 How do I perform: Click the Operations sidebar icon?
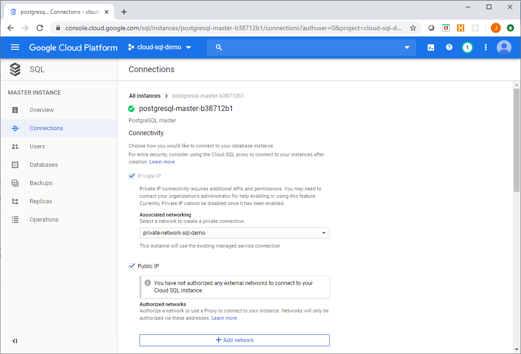coord(15,220)
